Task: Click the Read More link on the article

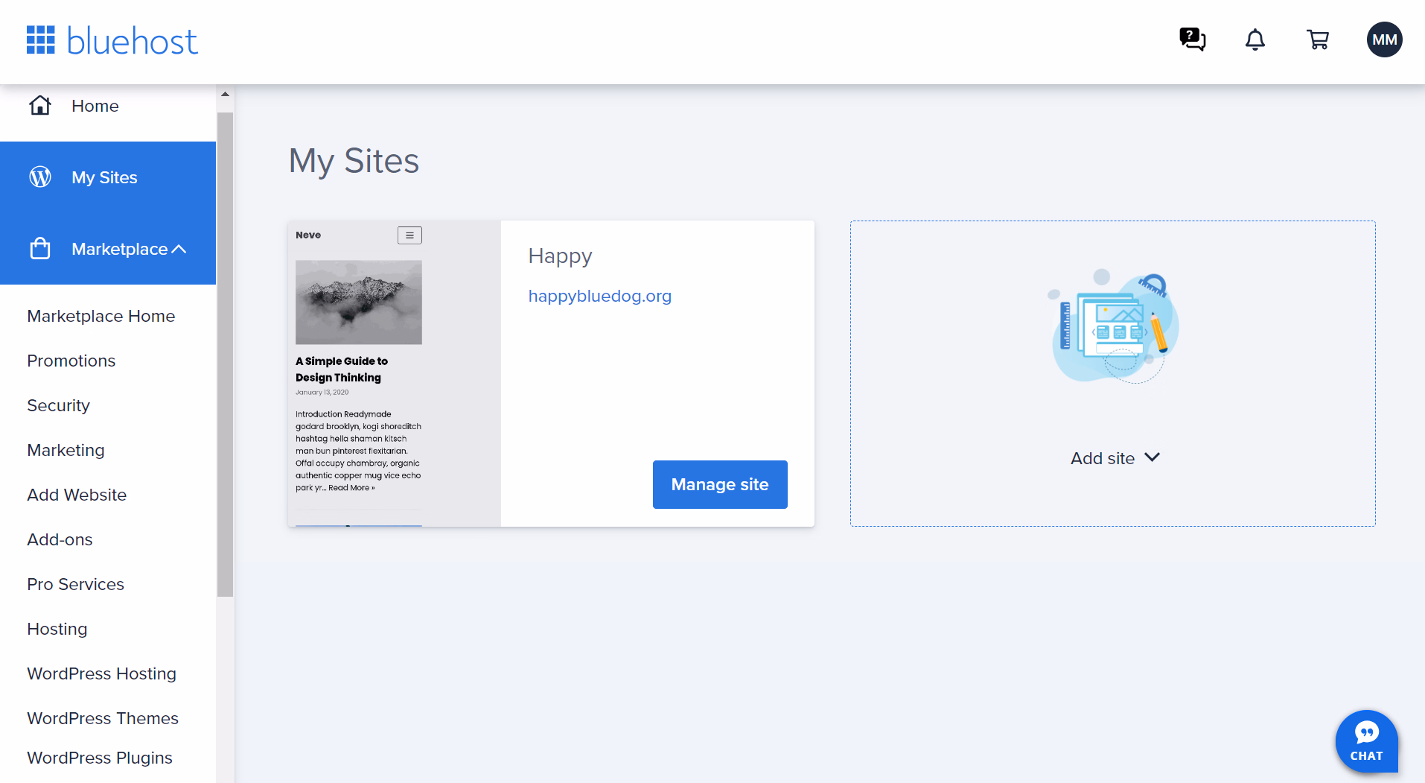Action: pyautogui.click(x=351, y=487)
